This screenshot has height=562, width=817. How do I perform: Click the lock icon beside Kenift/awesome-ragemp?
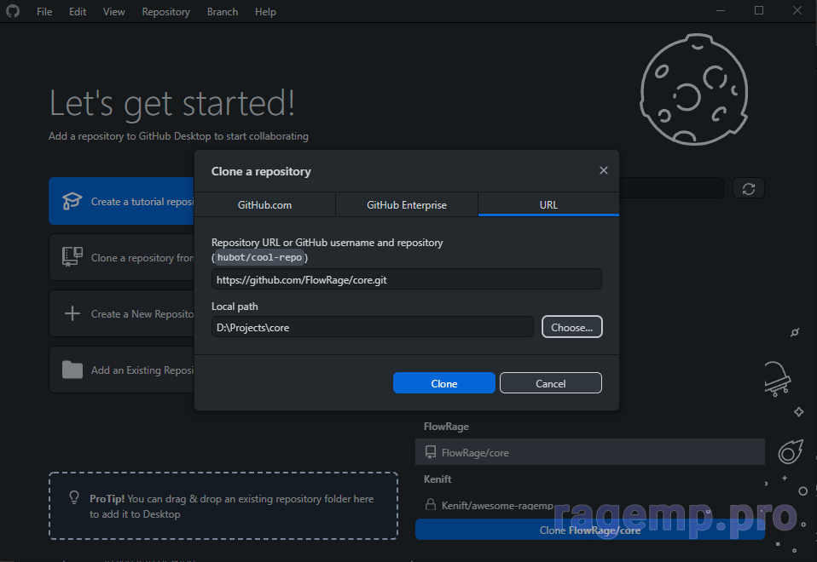431,504
